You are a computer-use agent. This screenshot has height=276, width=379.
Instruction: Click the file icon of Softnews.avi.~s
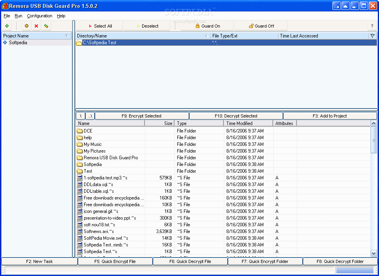[x=80, y=231]
